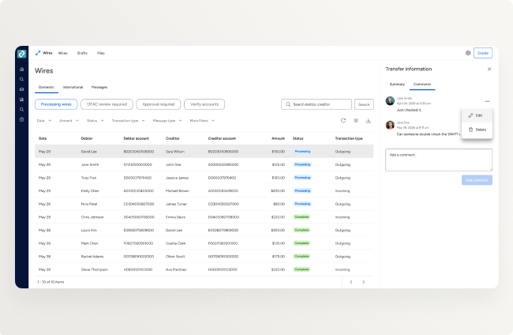Open the Files item in the top navigation

[x=101, y=53]
